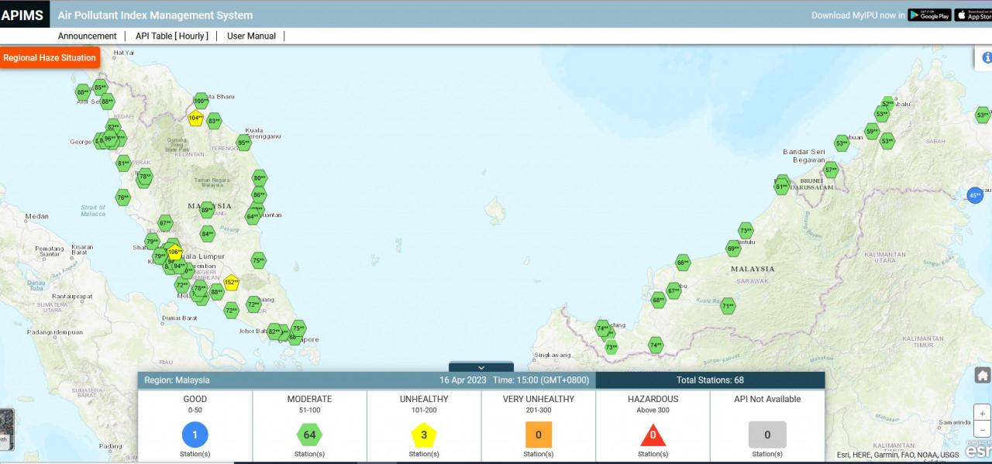Screen dimensions: 992x464
Task: Click '16 Apr 2023' date text
Action: pyautogui.click(x=463, y=380)
